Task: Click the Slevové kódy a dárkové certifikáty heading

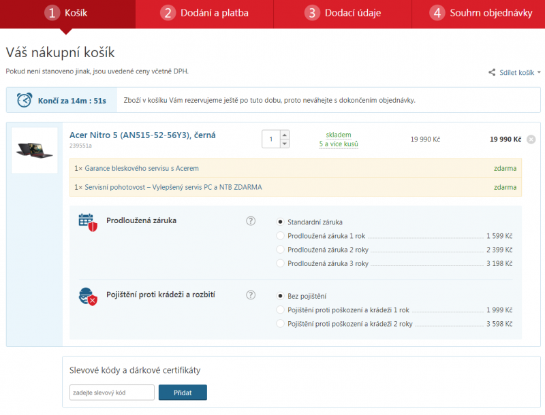Action: (135, 370)
